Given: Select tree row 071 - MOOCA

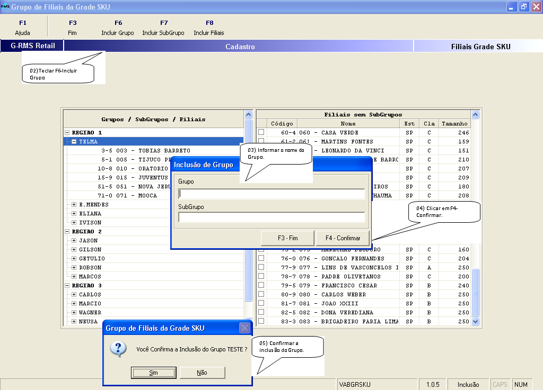Looking at the screenshot, I should pyautogui.click(x=118, y=195).
